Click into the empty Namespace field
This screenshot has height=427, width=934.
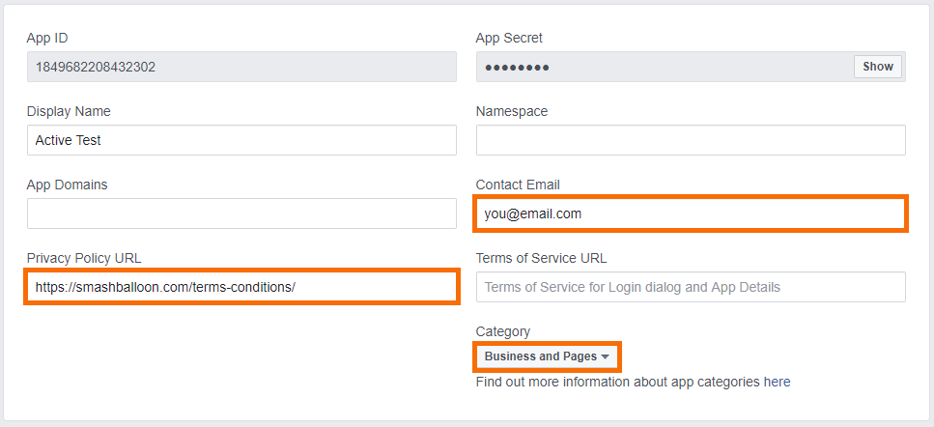pyautogui.click(x=691, y=140)
